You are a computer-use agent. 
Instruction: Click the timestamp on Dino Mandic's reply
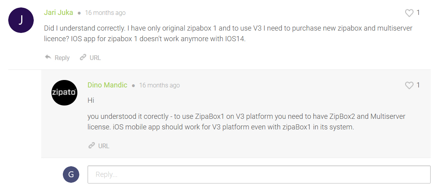pos(159,85)
